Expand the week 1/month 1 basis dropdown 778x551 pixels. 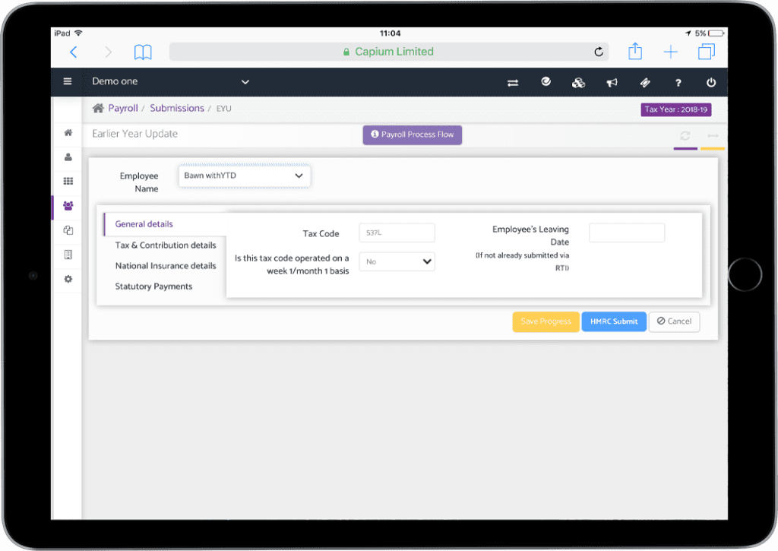click(397, 261)
